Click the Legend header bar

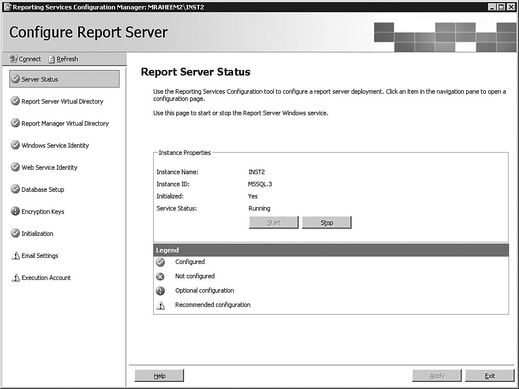click(331, 250)
